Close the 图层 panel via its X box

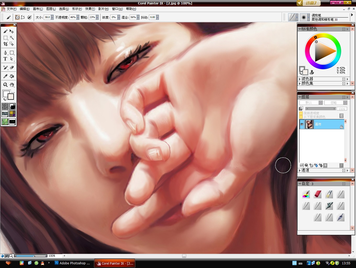(344, 97)
